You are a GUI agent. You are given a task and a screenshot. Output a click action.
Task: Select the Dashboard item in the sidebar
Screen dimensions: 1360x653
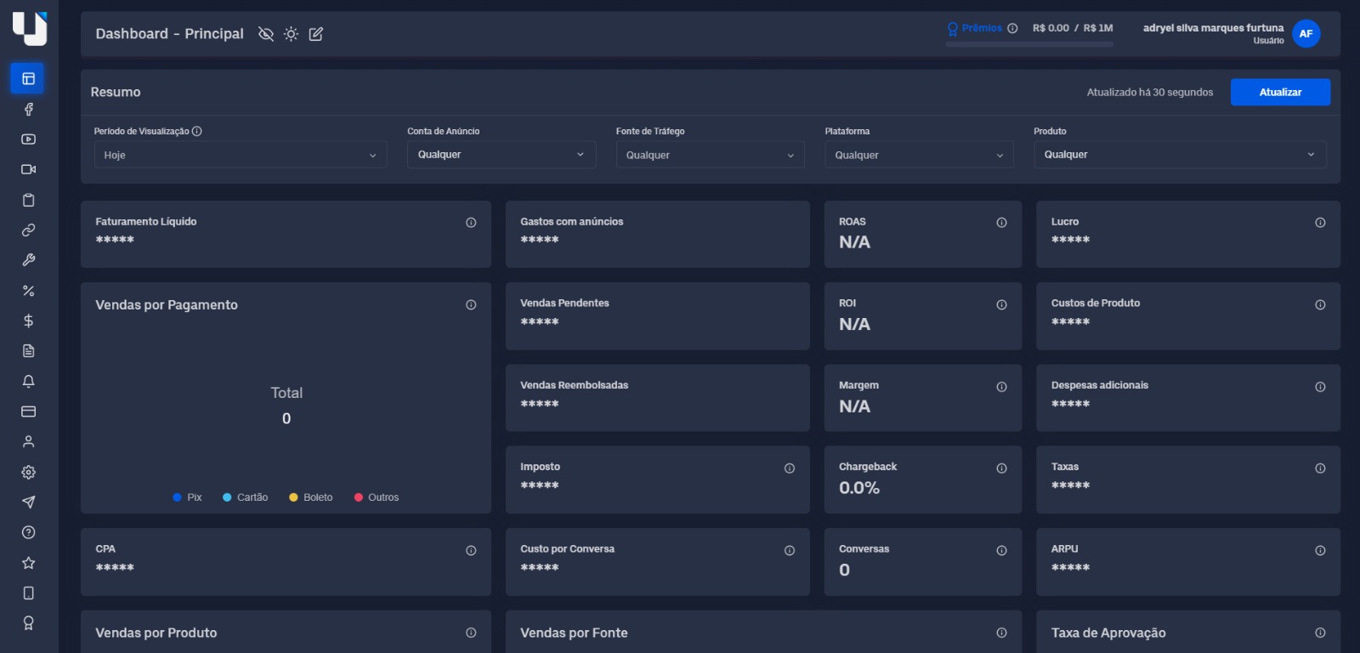coord(28,78)
